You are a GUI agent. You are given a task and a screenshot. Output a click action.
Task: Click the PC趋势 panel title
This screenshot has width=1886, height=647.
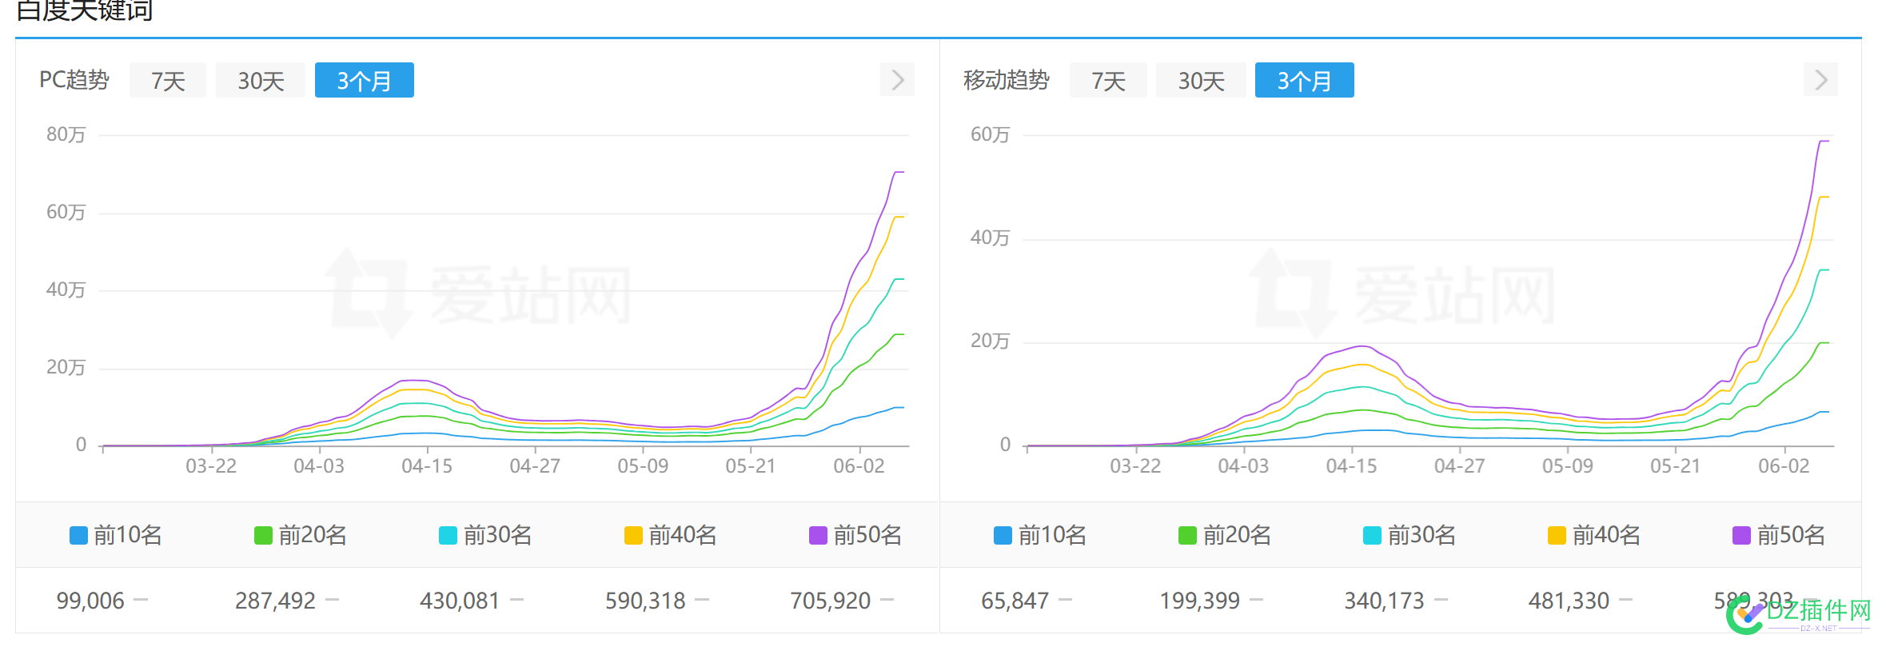pyautogui.click(x=74, y=80)
